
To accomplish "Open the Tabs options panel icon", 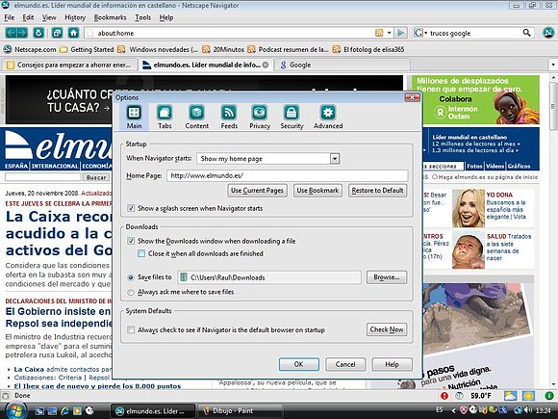I will tap(165, 117).
